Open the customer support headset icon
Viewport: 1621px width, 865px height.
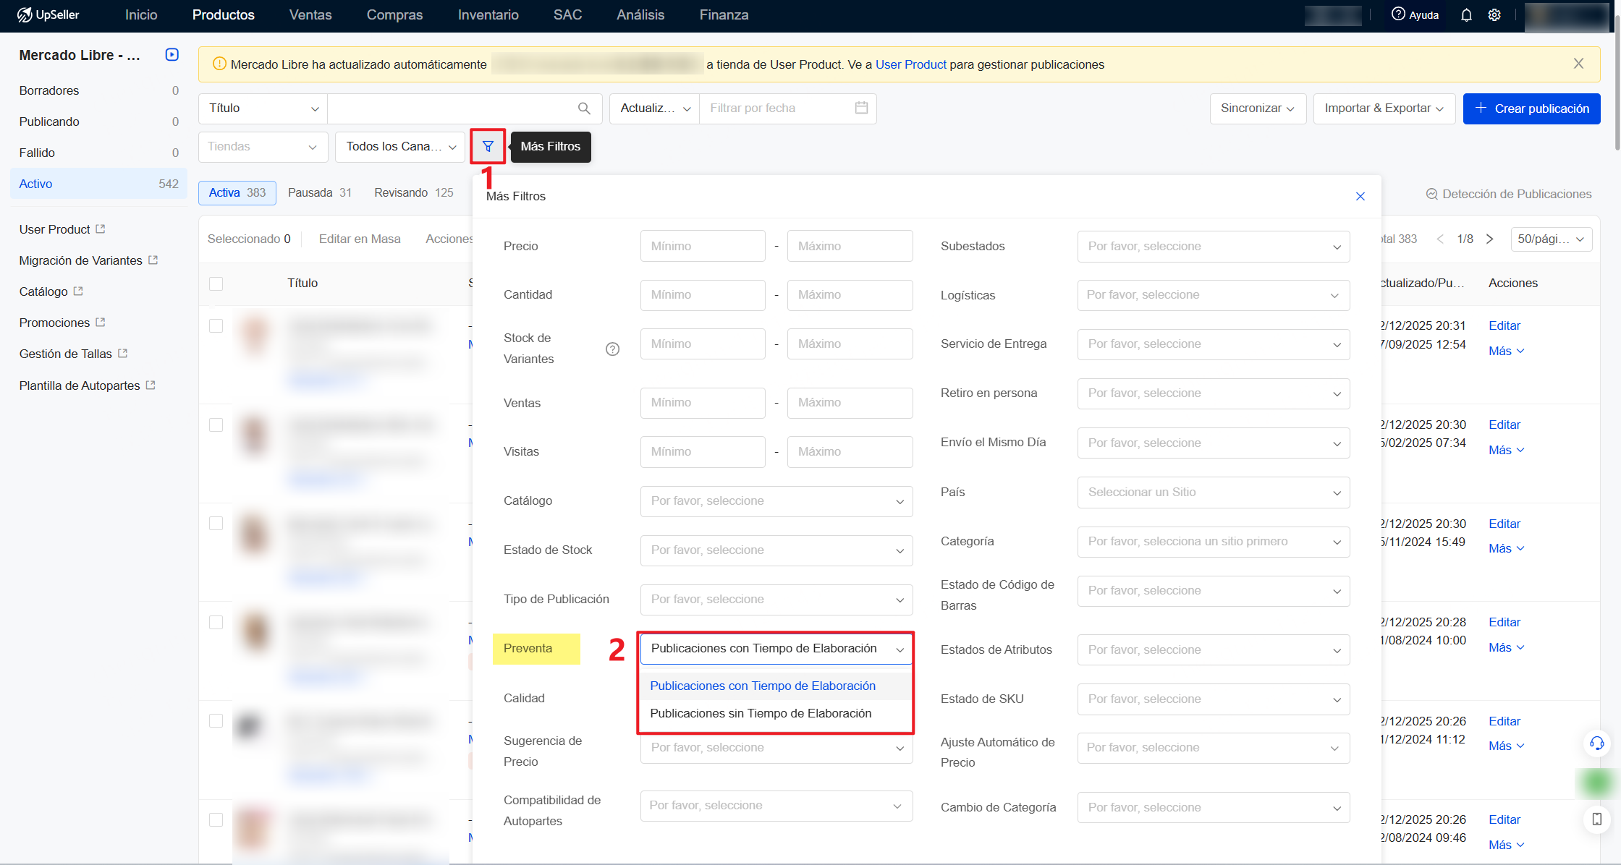point(1596,743)
